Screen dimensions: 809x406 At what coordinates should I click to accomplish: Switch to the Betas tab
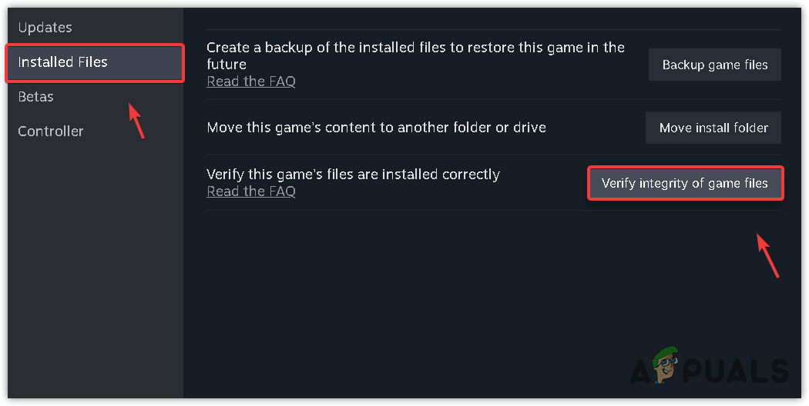(x=35, y=97)
